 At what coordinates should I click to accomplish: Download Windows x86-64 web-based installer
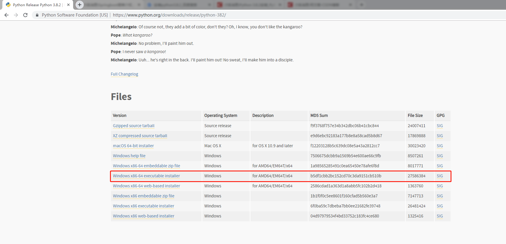147,186
